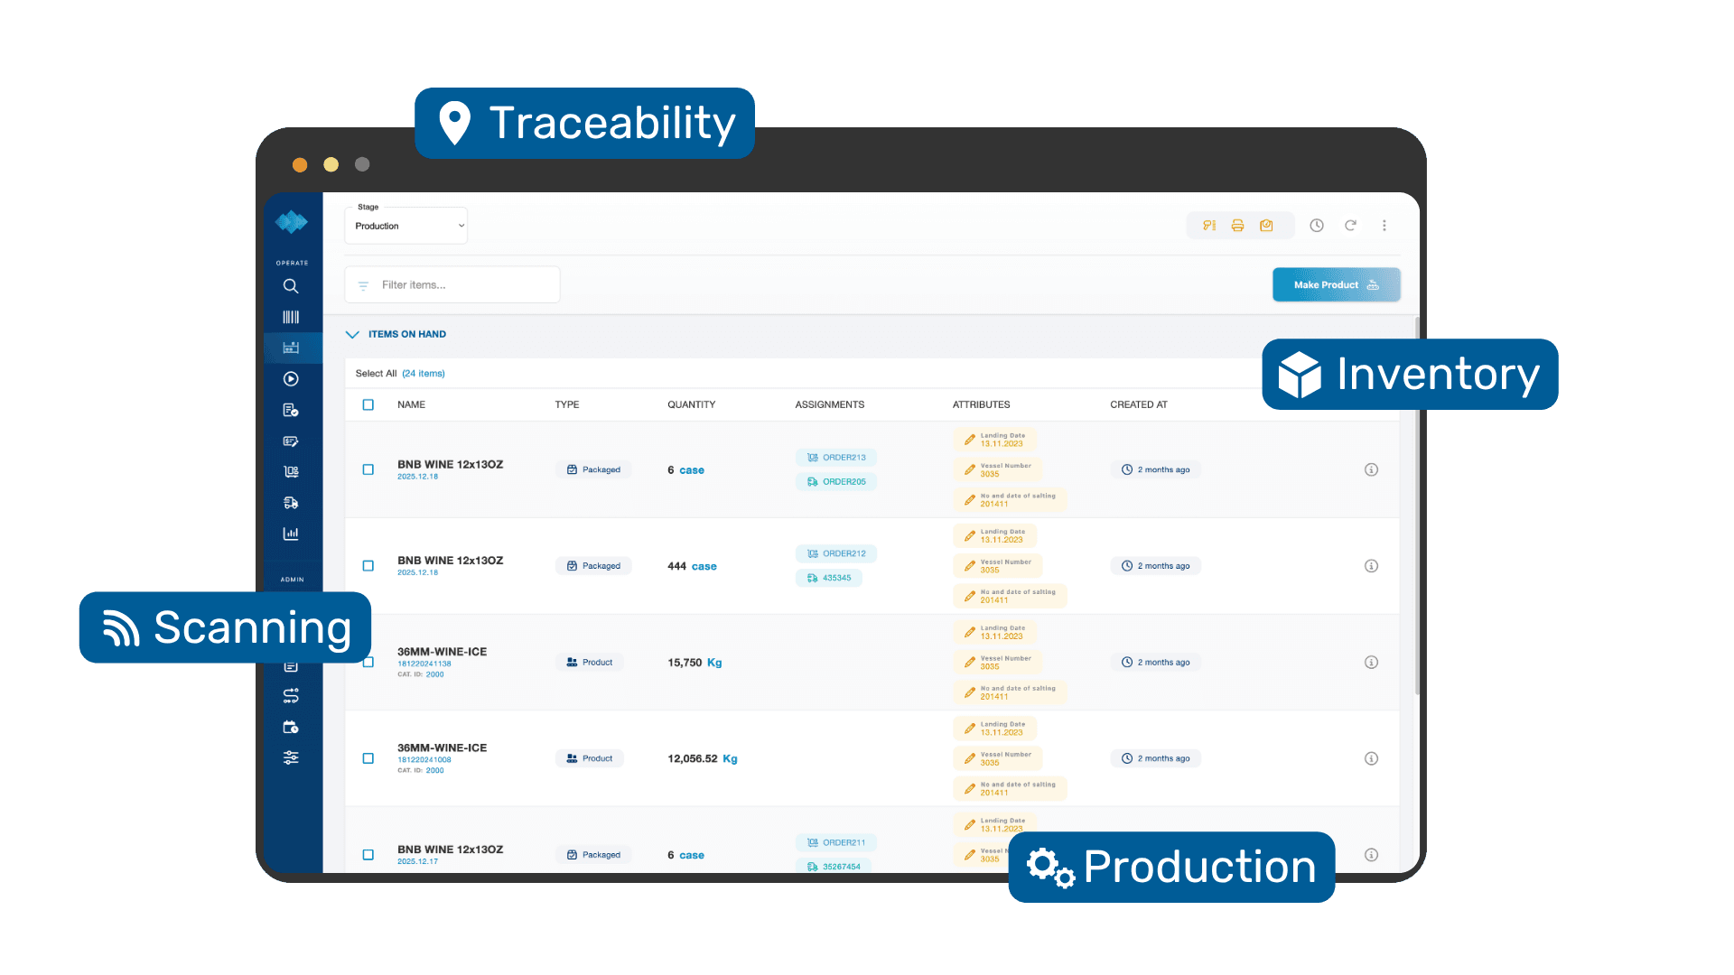
Task: Open the Stage dropdown showing Production
Action: (x=406, y=225)
